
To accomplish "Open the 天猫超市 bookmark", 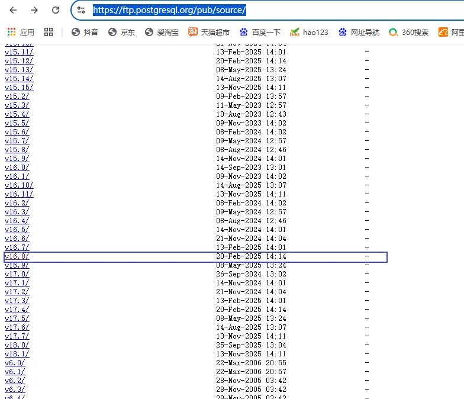I will point(208,32).
